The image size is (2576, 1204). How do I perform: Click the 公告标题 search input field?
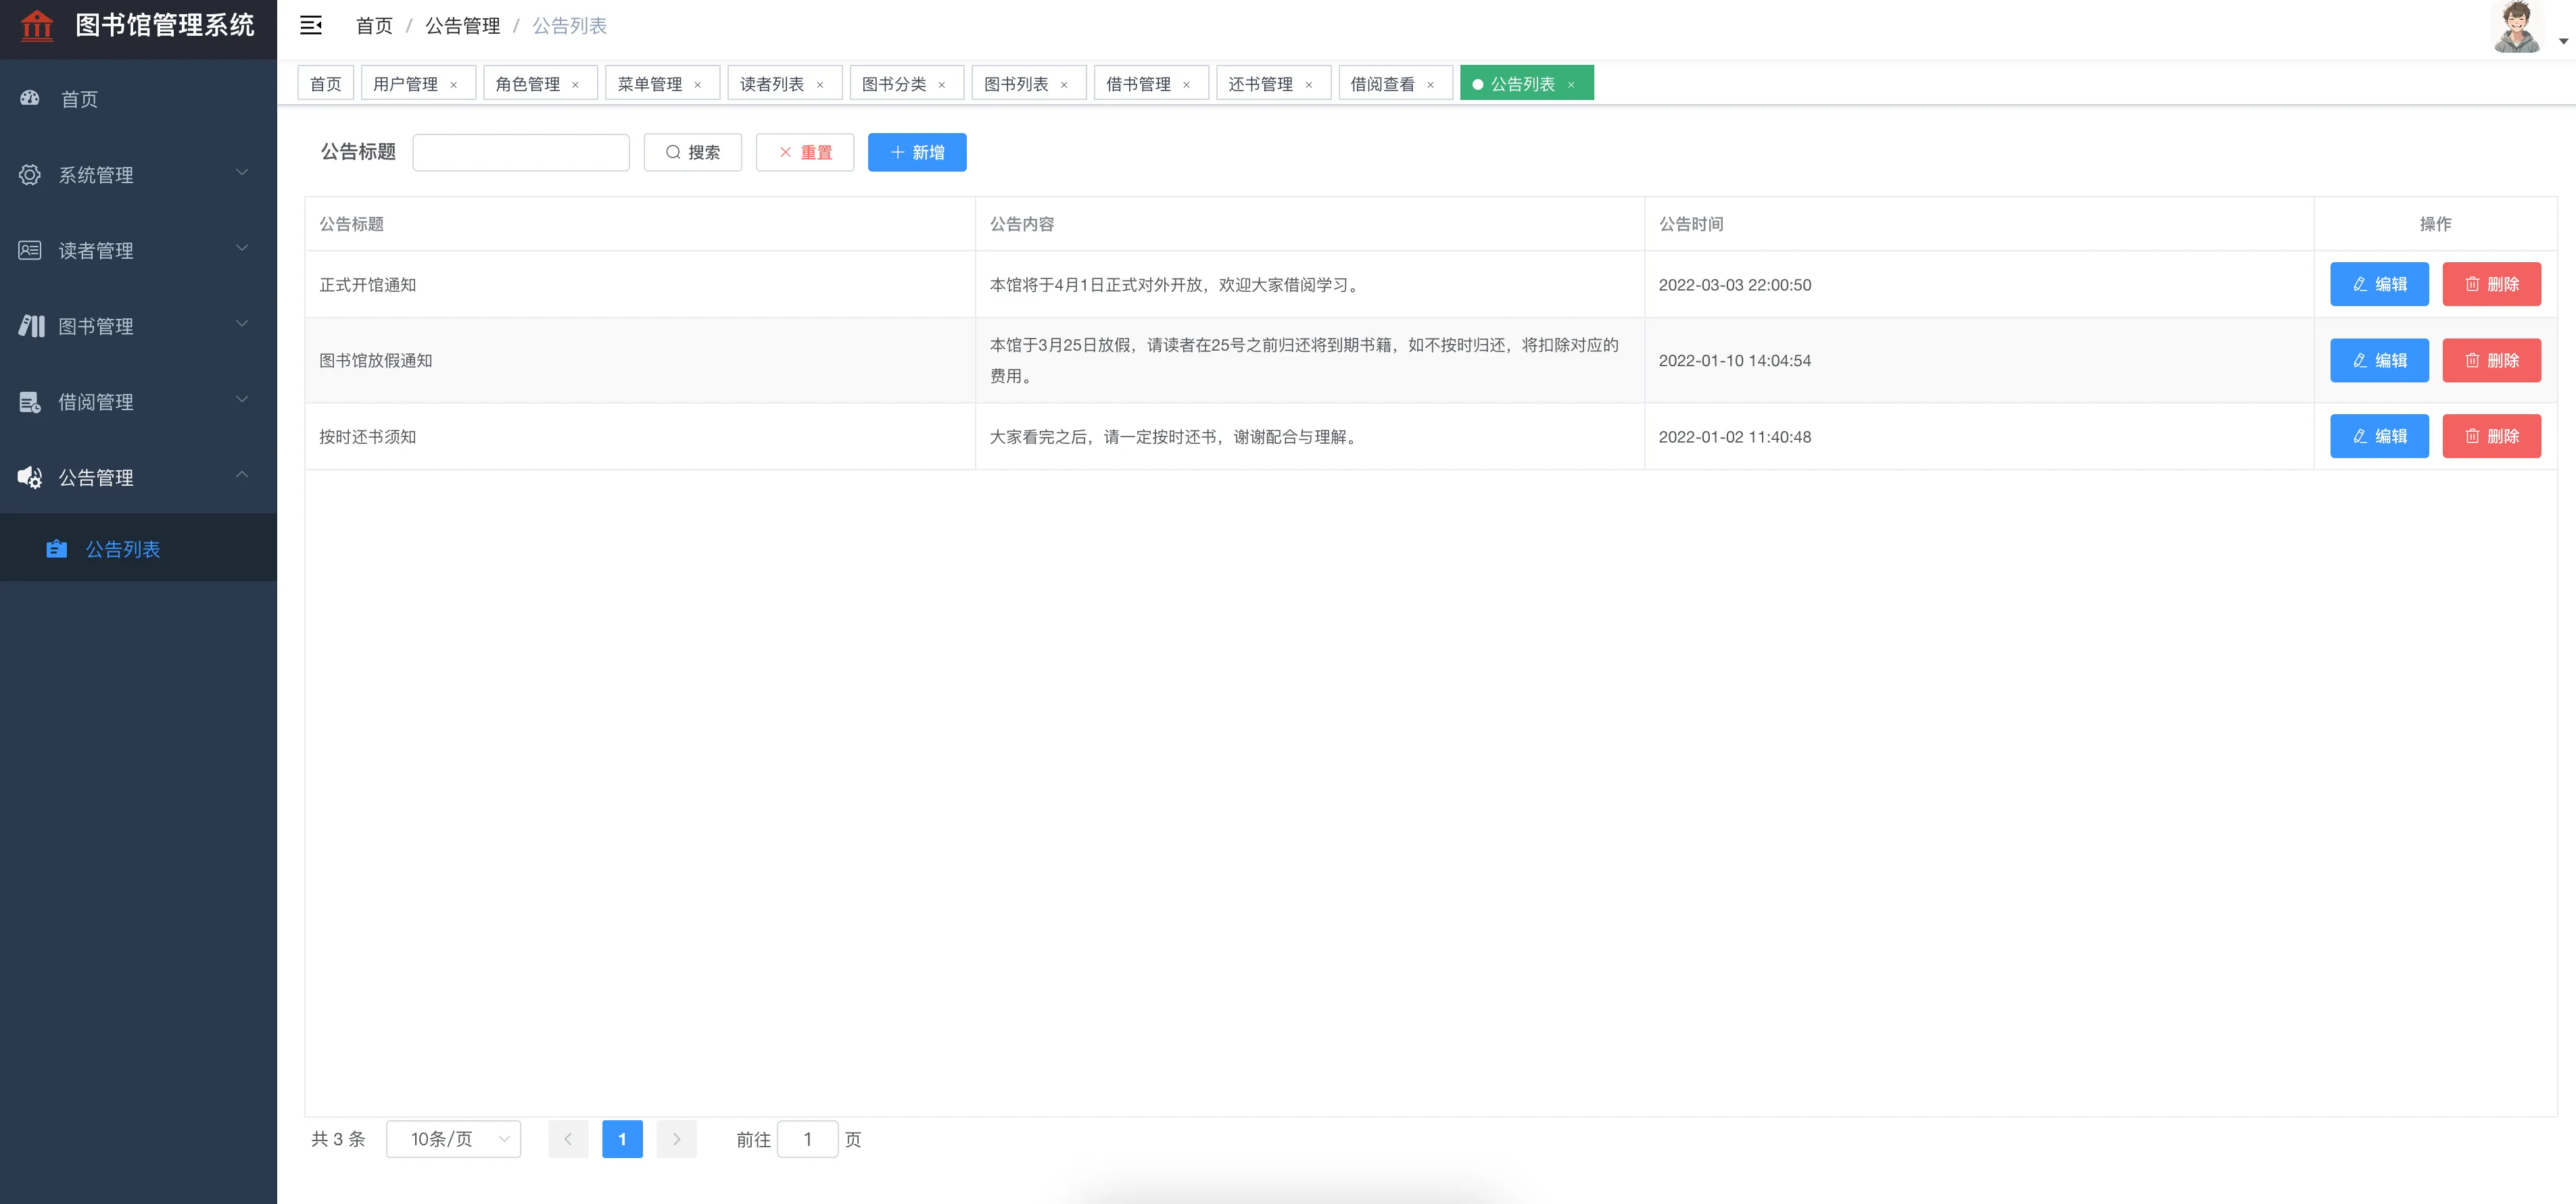coord(521,152)
